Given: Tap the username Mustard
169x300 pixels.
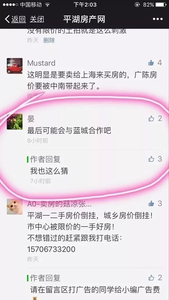Looking at the screenshot, I should [x=41, y=63].
